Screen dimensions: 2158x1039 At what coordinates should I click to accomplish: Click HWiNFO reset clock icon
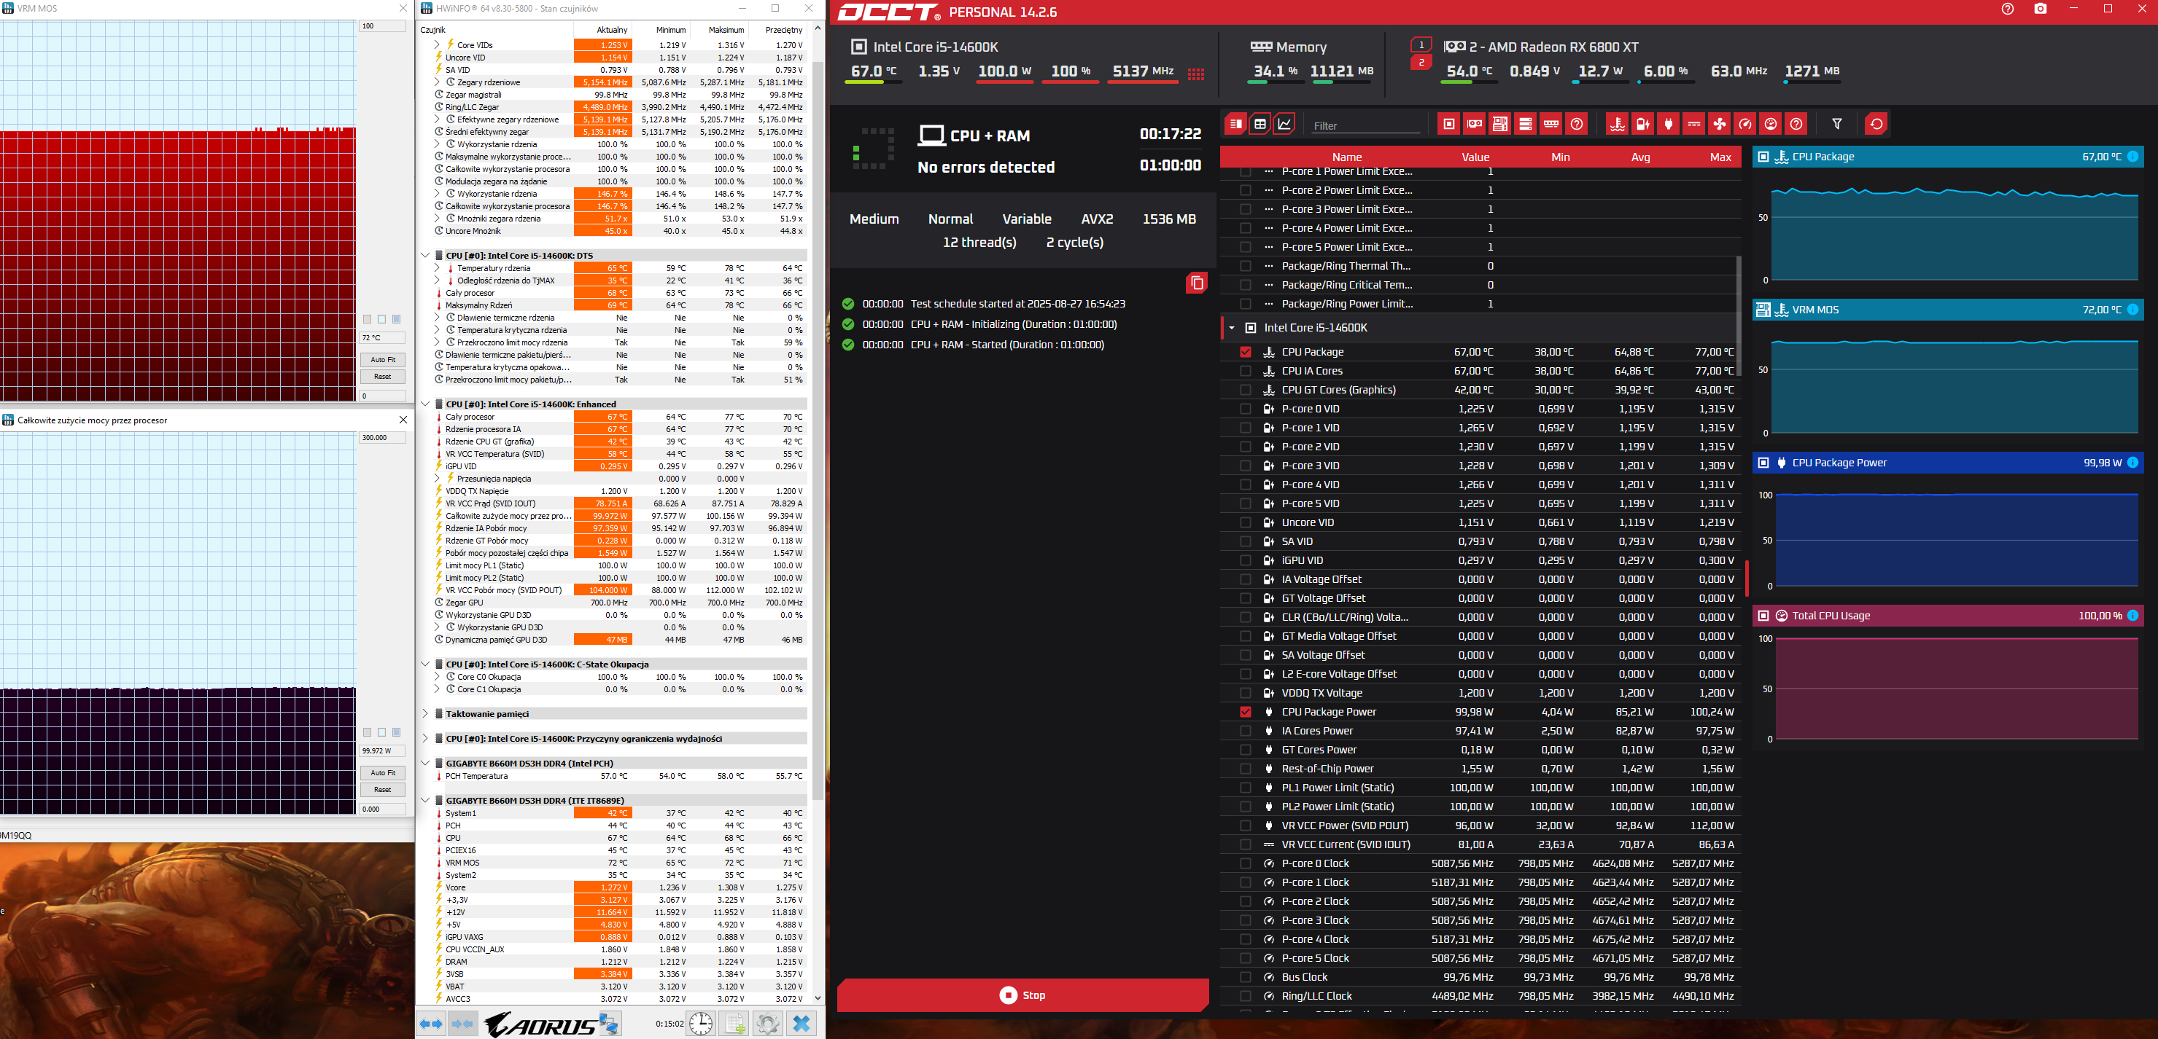click(x=701, y=1023)
